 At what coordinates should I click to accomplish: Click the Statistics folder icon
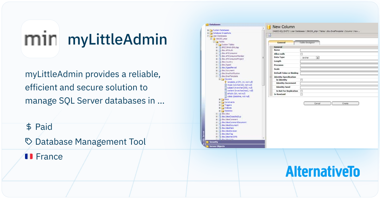point(223,111)
